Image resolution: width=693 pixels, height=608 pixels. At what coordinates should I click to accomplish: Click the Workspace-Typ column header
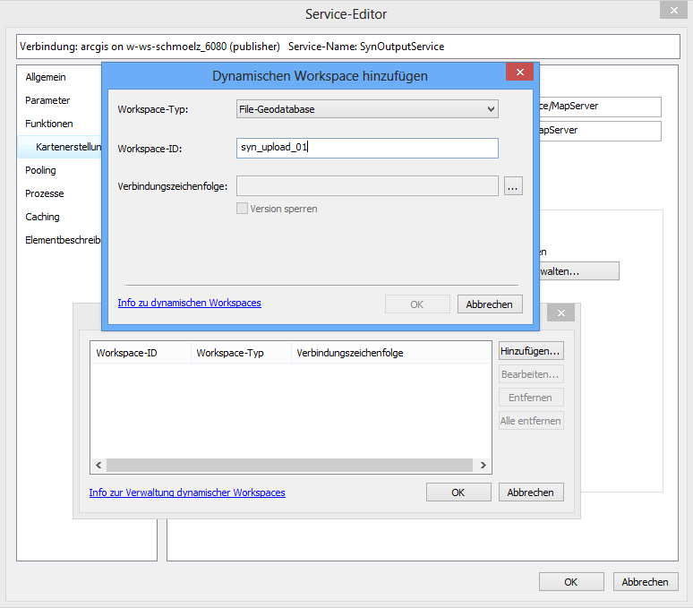pyautogui.click(x=230, y=353)
